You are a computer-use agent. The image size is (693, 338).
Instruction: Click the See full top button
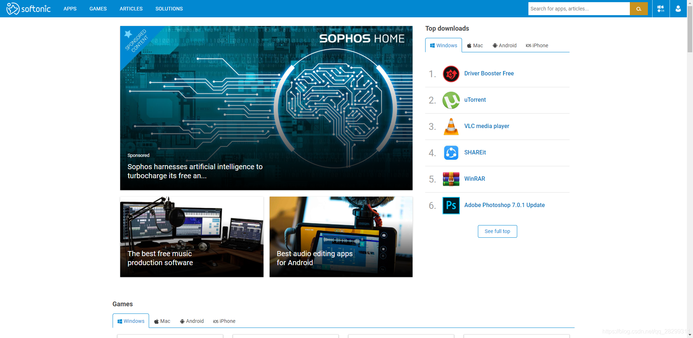497,232
